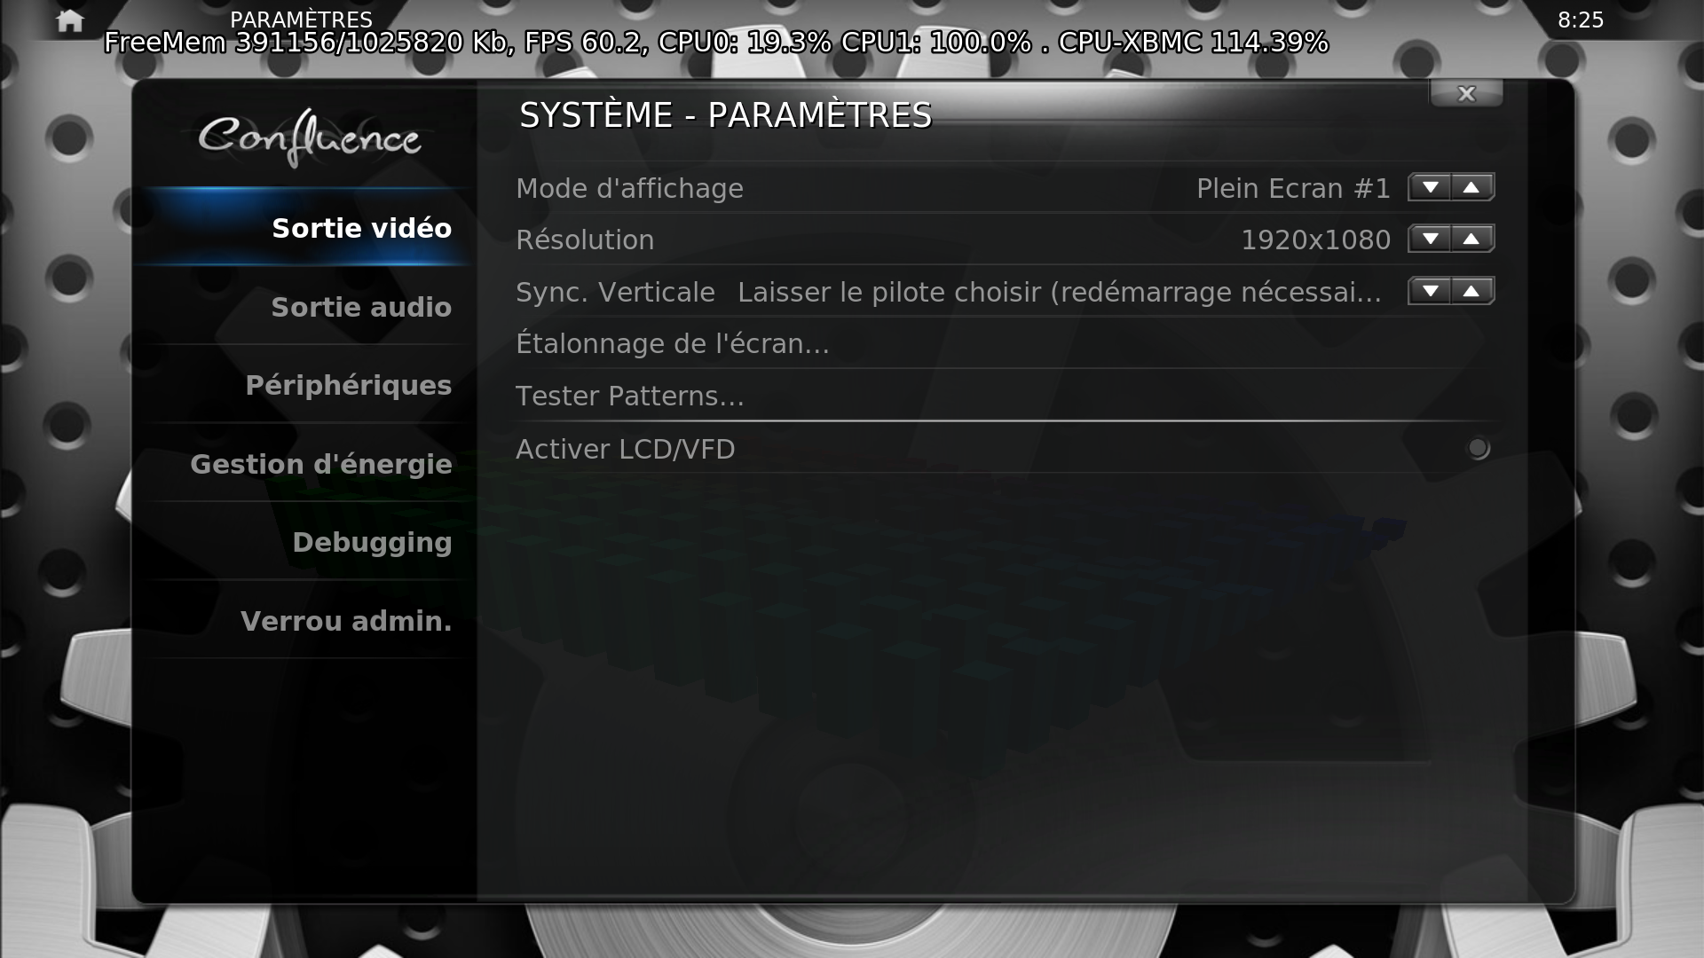Select the Verrou admin. category
Image resolution: width=1704 pixels, height=958 pixels.
[304, 621]
